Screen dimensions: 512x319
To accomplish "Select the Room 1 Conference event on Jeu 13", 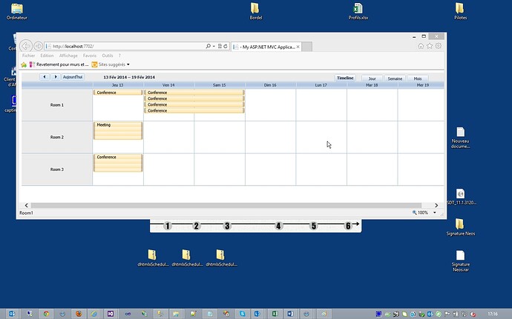I will tap(118, 93).
